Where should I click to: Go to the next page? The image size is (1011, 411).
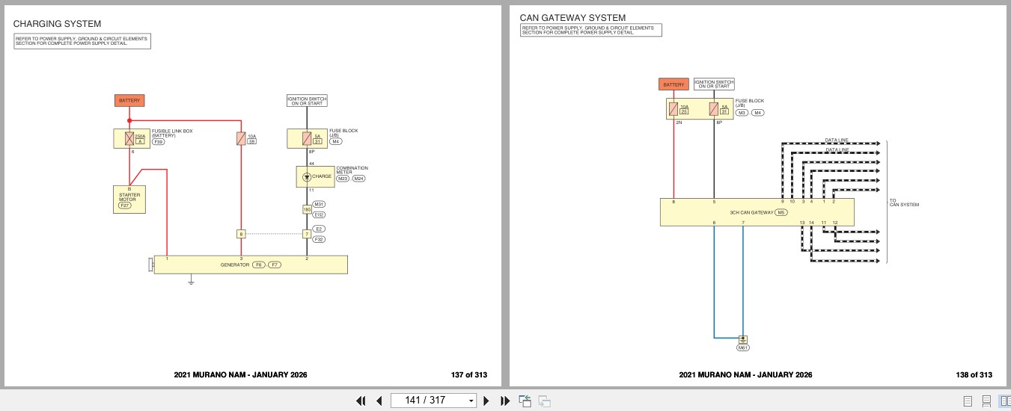486,401
